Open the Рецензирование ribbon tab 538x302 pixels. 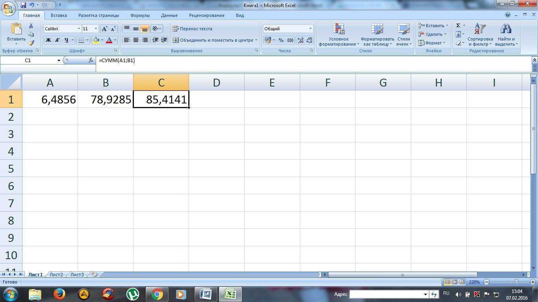click(206, 15)
